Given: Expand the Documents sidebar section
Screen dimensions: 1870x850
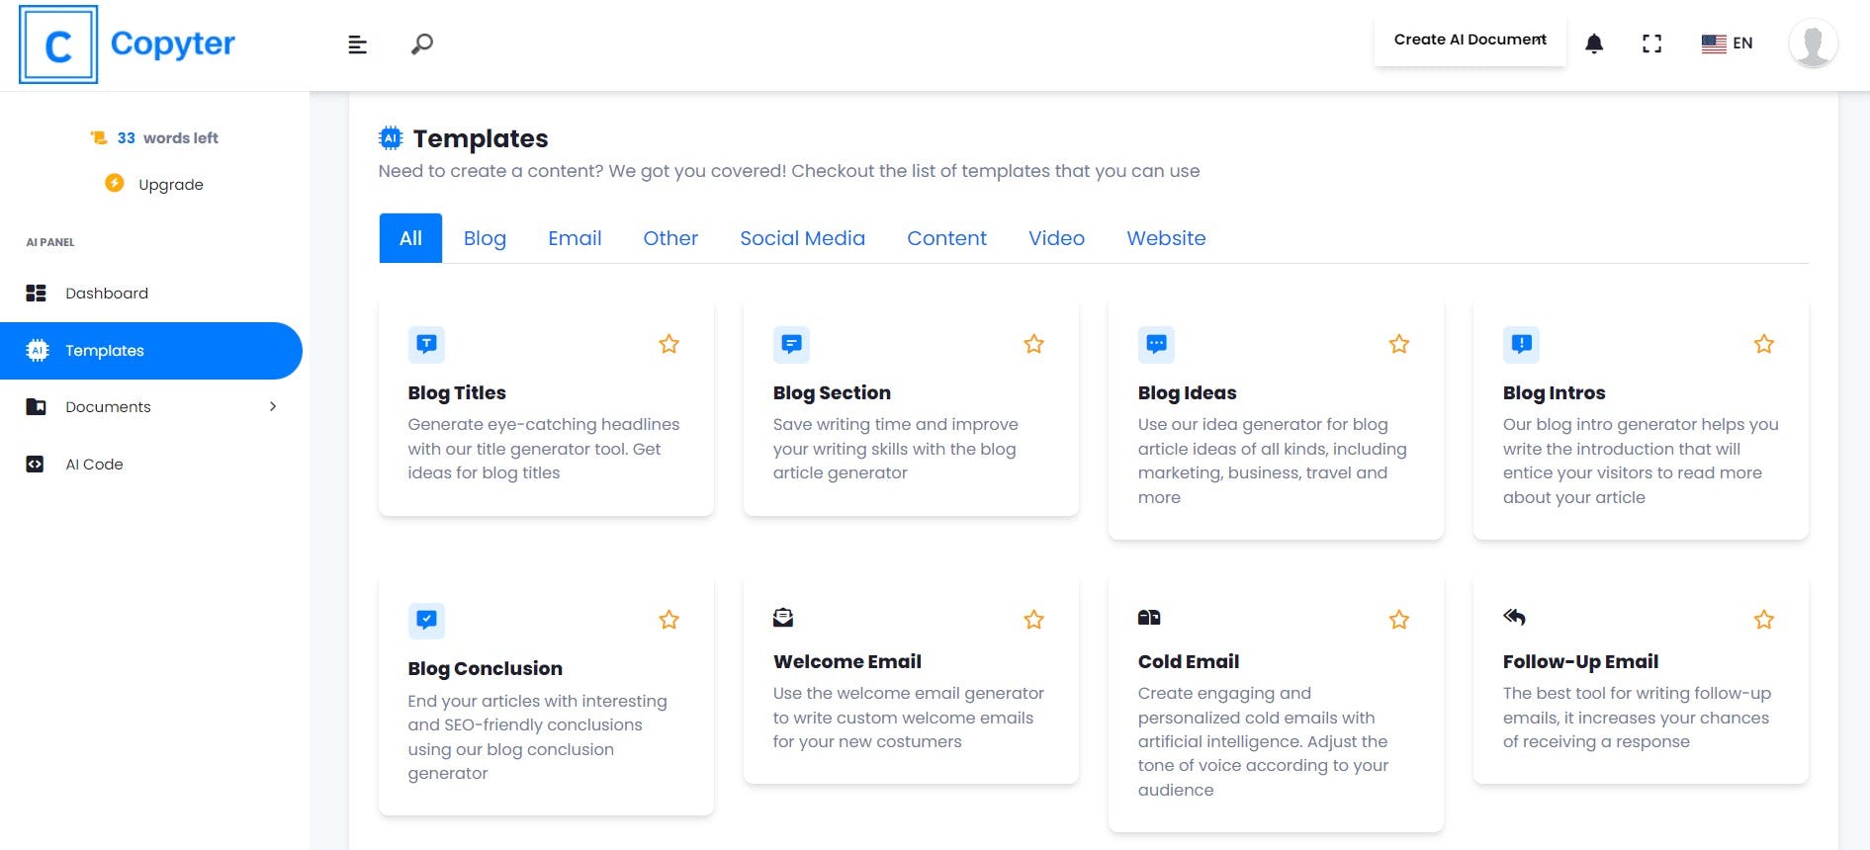Looking at the screenshot, I should click(x=273, y=406).
